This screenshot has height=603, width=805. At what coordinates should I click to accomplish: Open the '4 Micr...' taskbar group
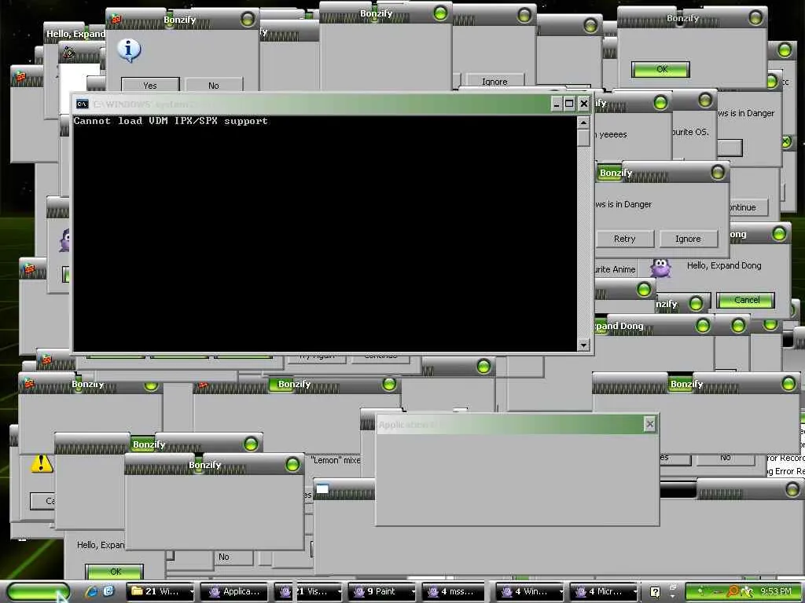click(604, 591)
